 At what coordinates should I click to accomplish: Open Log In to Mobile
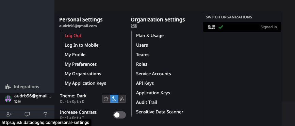pos(81,45)
